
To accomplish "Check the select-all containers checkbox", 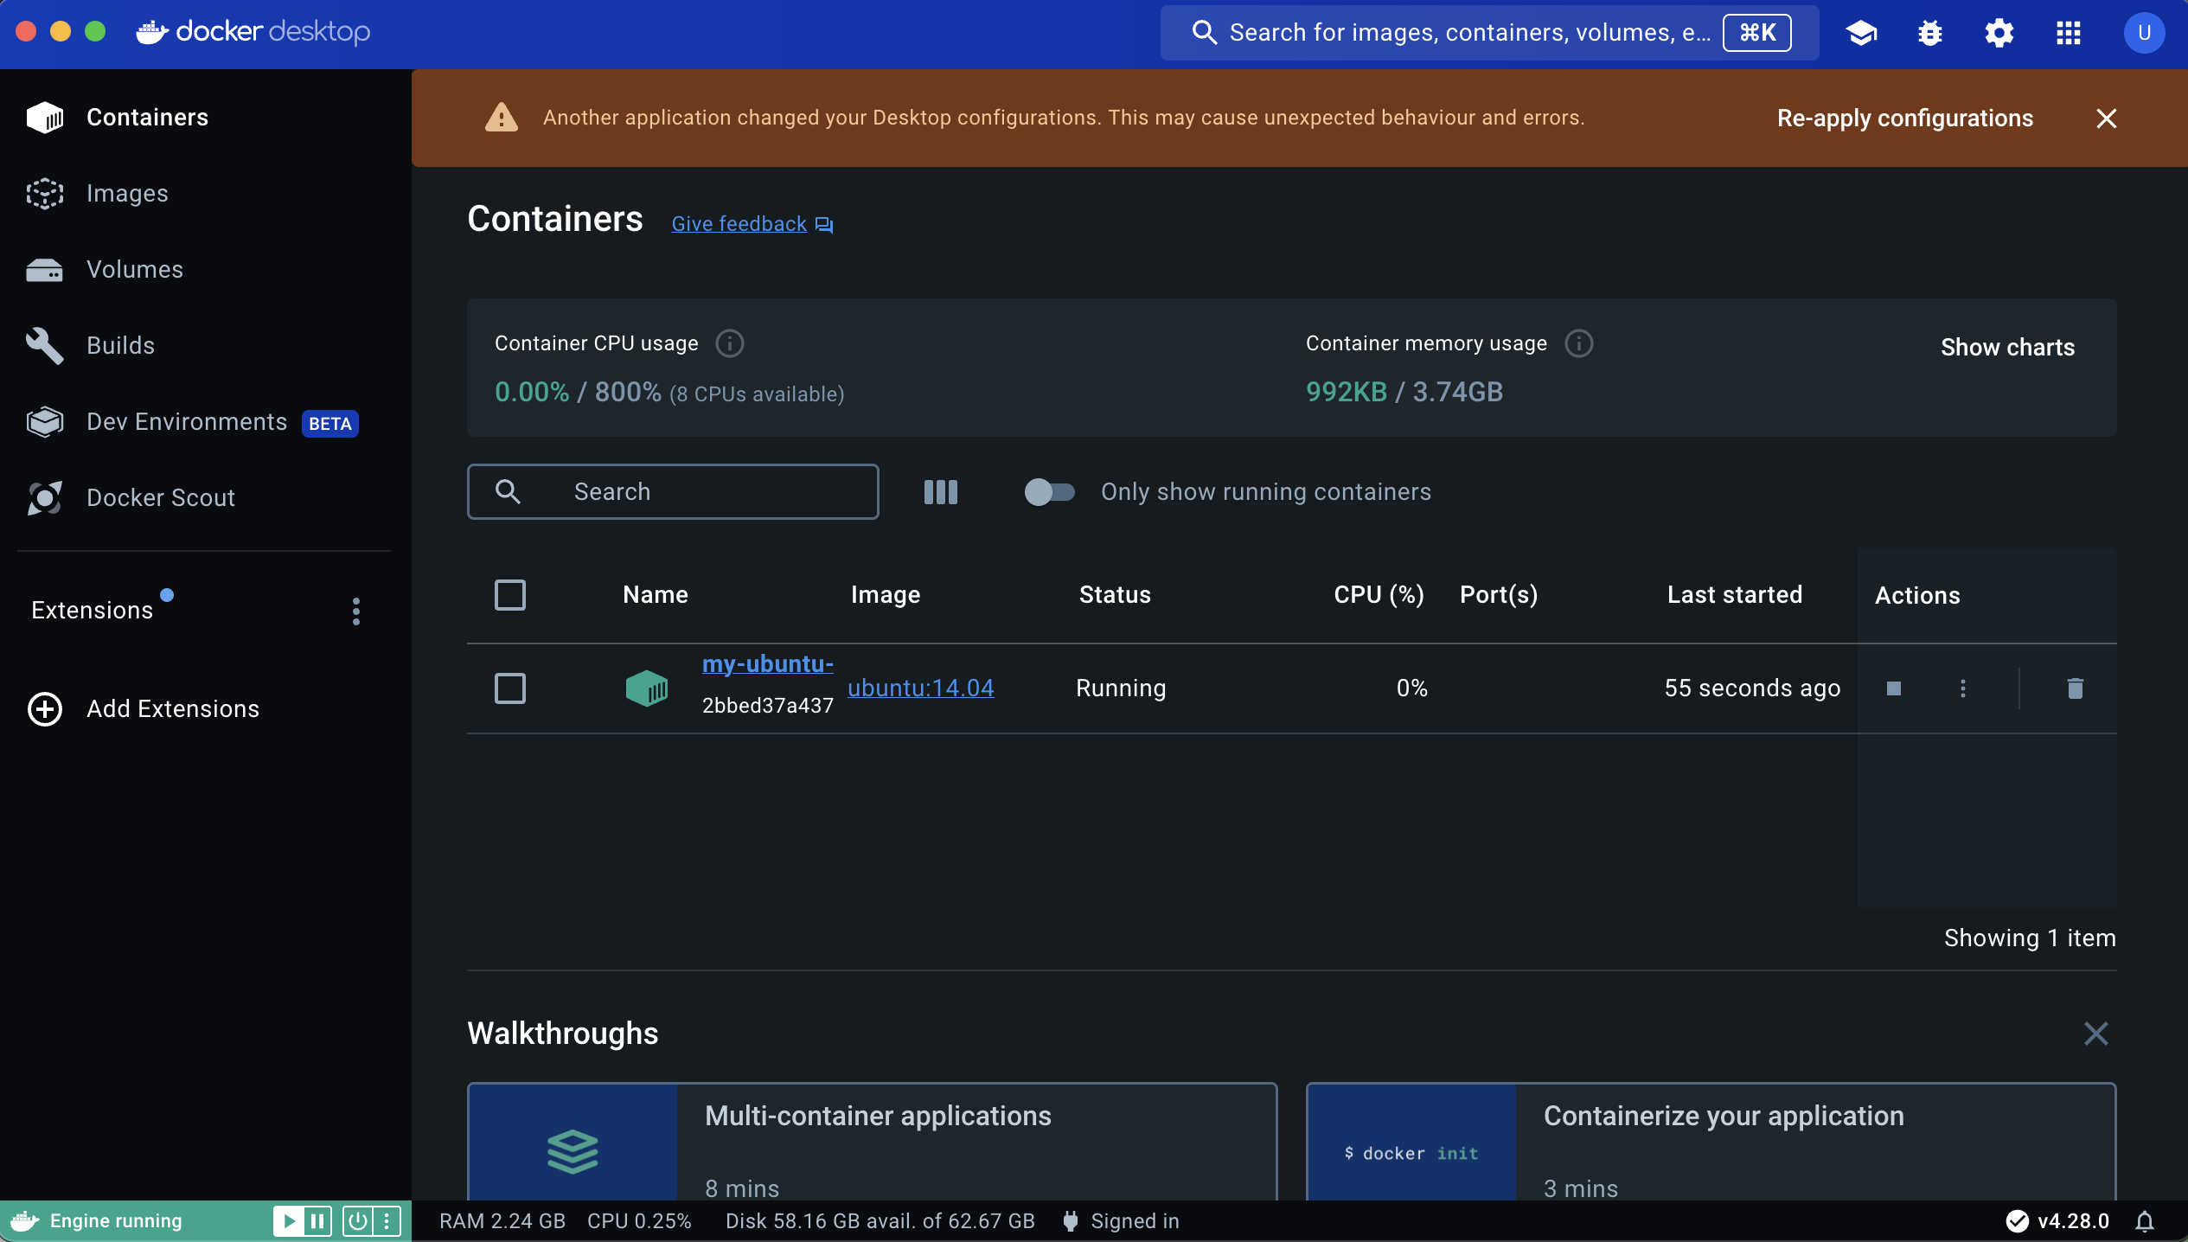I will 509,595.
